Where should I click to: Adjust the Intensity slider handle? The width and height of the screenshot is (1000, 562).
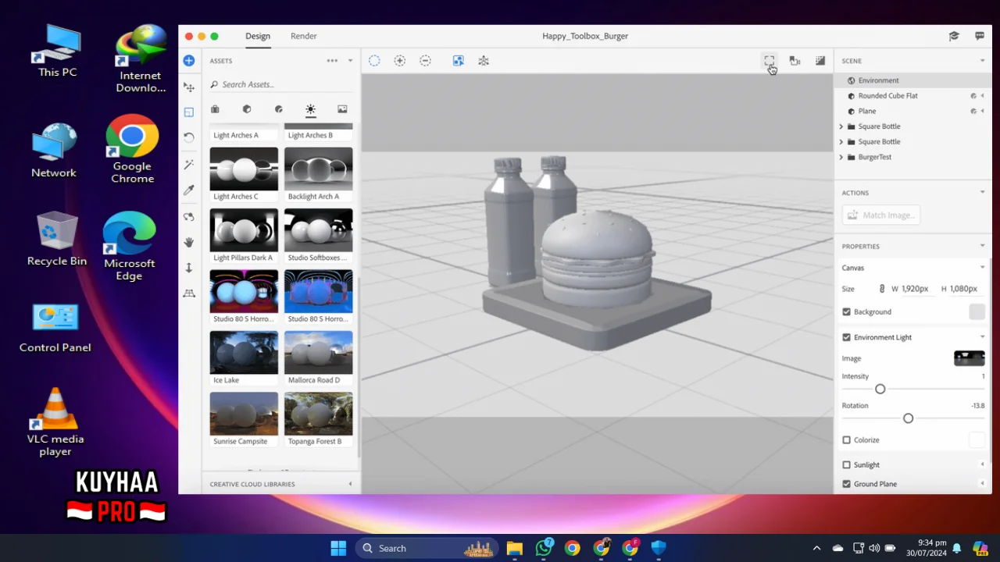pyautogui.click(x=880, y=389)
